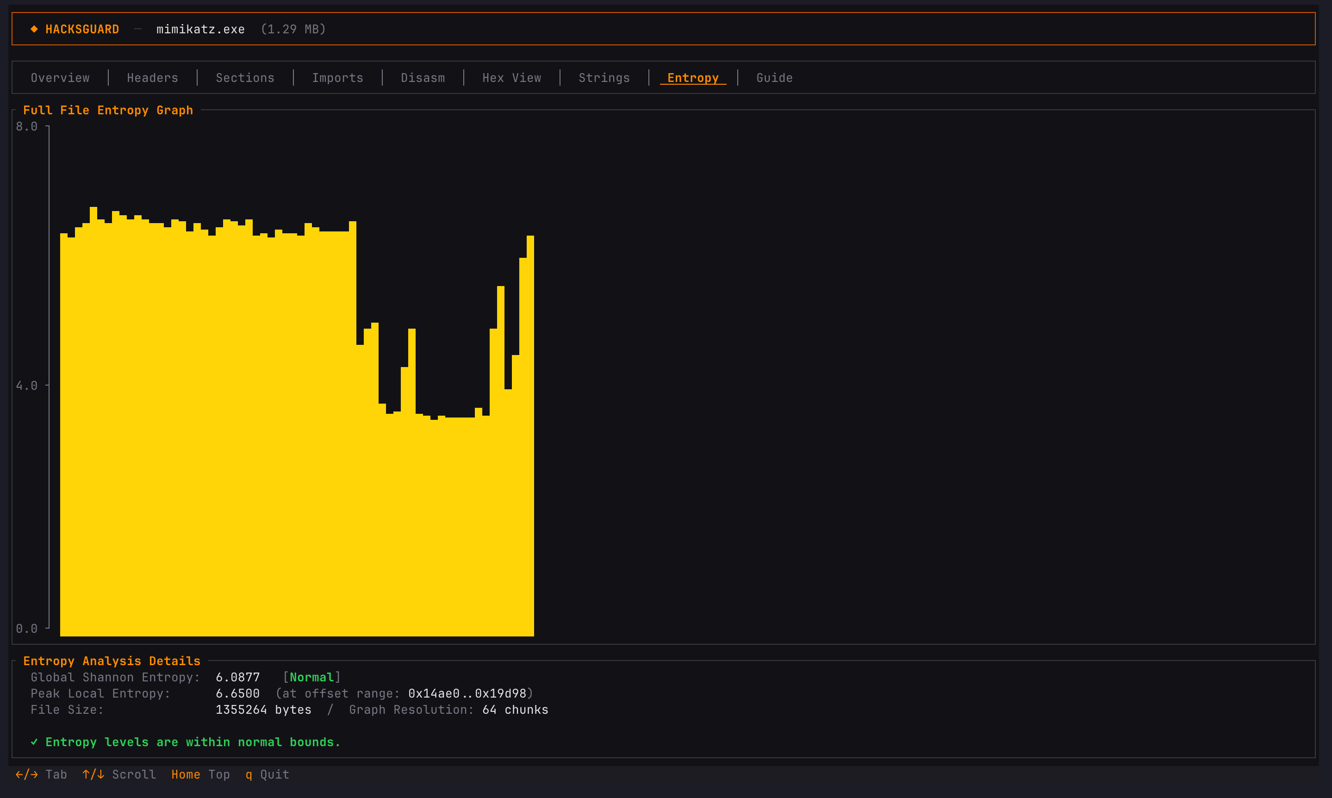Click the Tab footer hint
The width and height of the screenshot is (1332, 798).
[x=56, y=774]
